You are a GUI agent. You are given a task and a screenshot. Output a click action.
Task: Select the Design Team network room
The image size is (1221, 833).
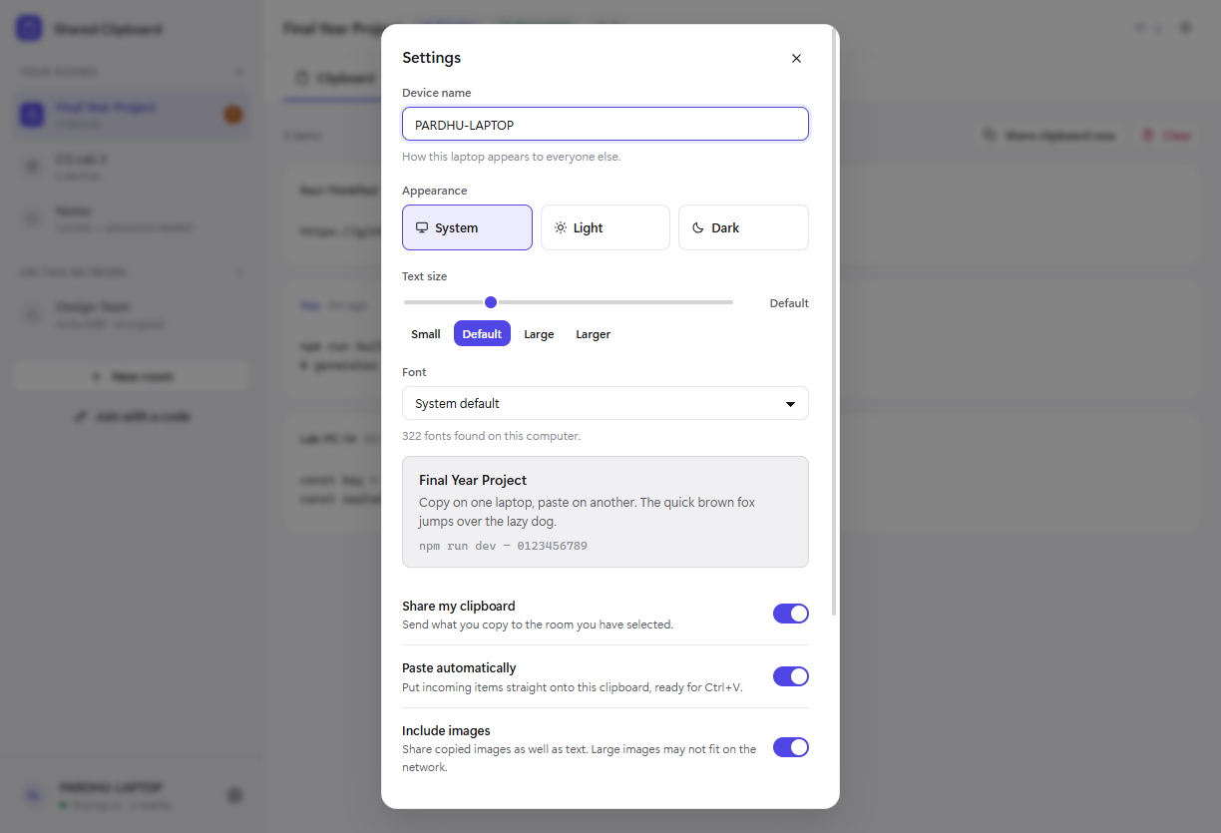coord(132,314)
